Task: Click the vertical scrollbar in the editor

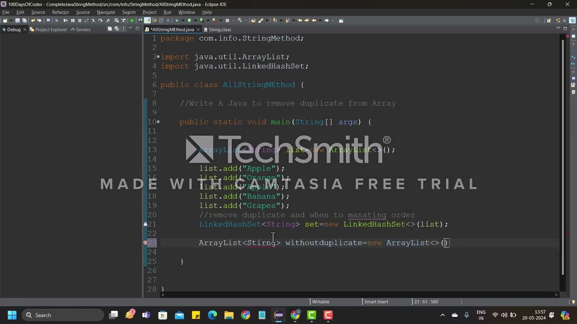Action: [562, 157]
